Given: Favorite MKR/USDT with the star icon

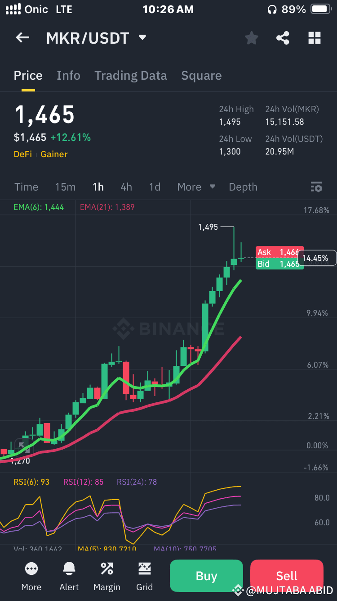Looking at the screenshot, I should click(251, 38).
